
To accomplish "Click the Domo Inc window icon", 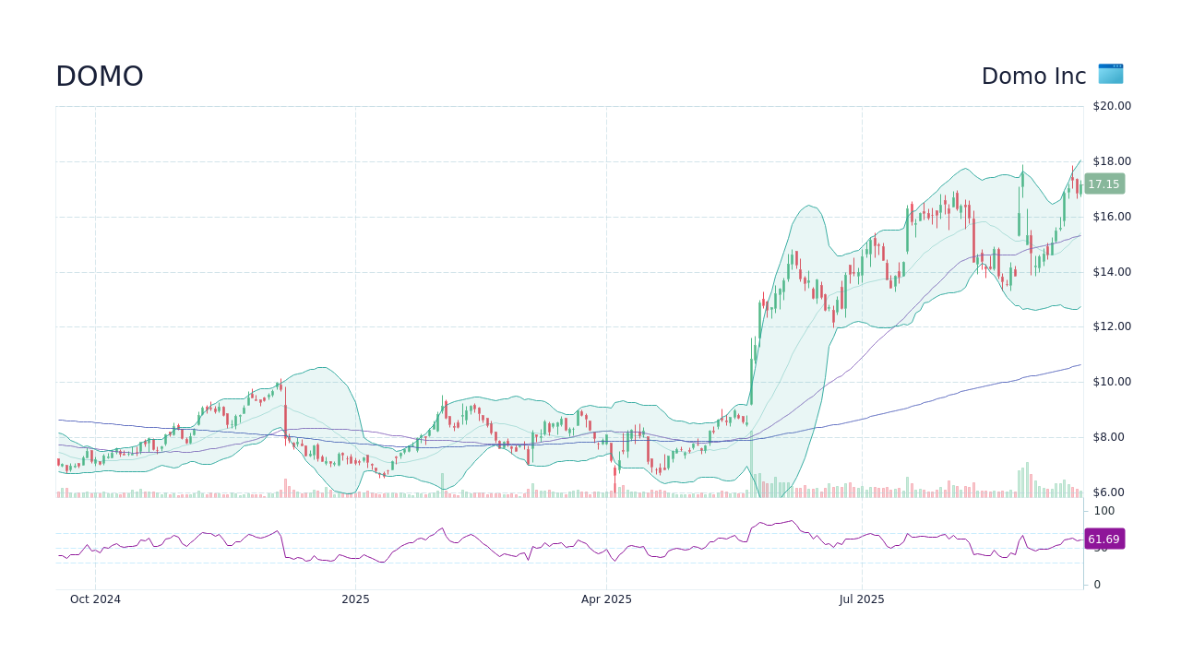I will coord(1111,75).
